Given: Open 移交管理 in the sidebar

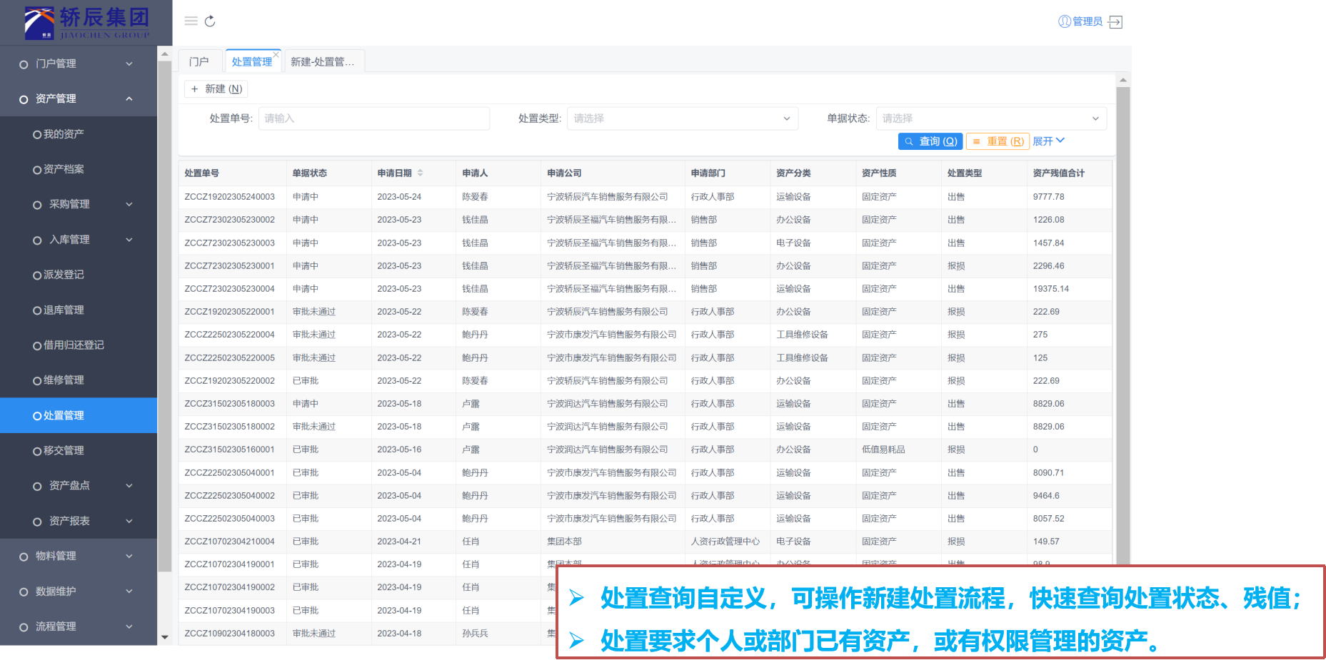Looking at the screenshot, I should (64, 451).
